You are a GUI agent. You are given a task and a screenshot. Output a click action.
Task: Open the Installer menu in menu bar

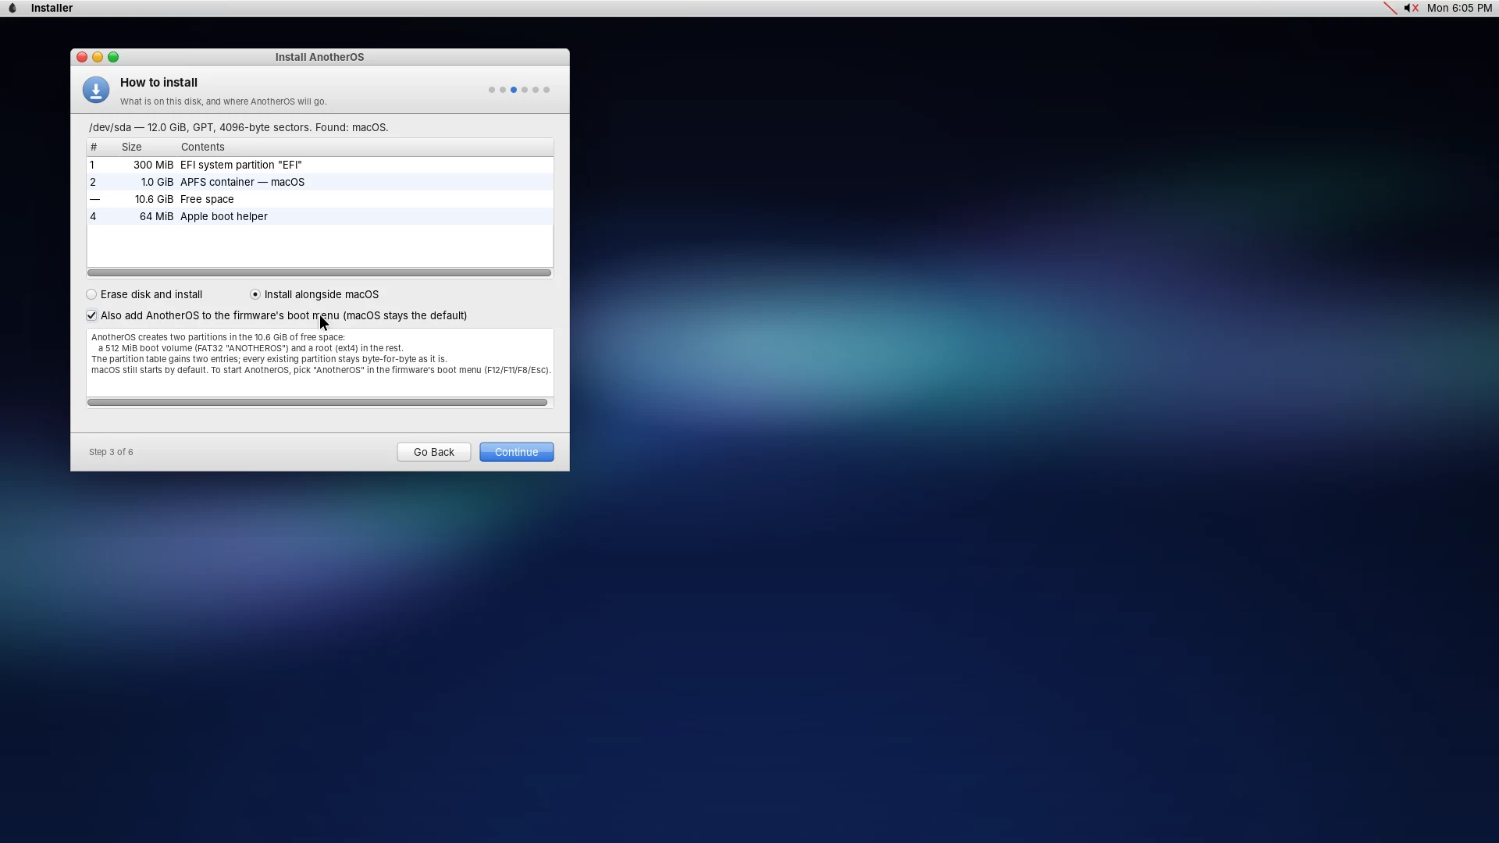coord(52,8)
